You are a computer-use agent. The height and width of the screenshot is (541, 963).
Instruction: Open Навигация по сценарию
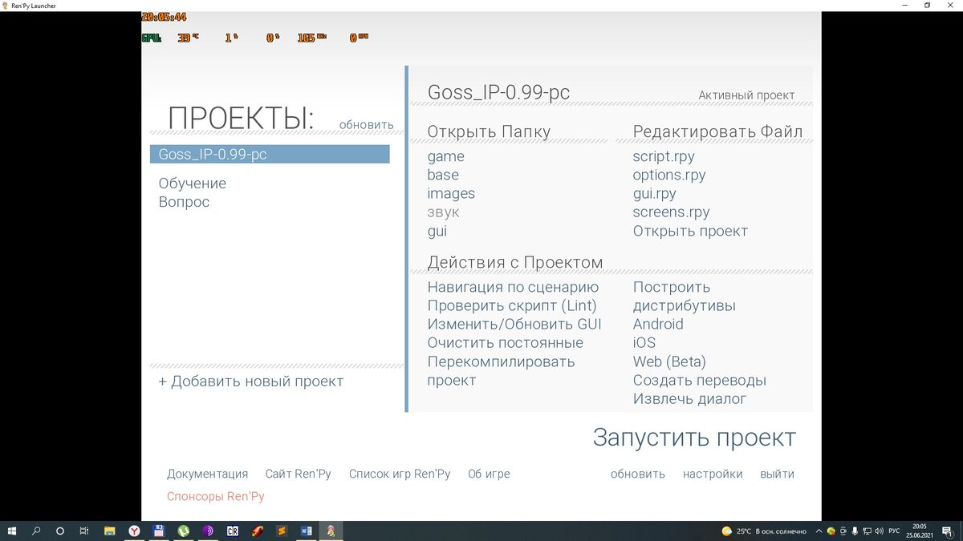click(x=513, y=287)
